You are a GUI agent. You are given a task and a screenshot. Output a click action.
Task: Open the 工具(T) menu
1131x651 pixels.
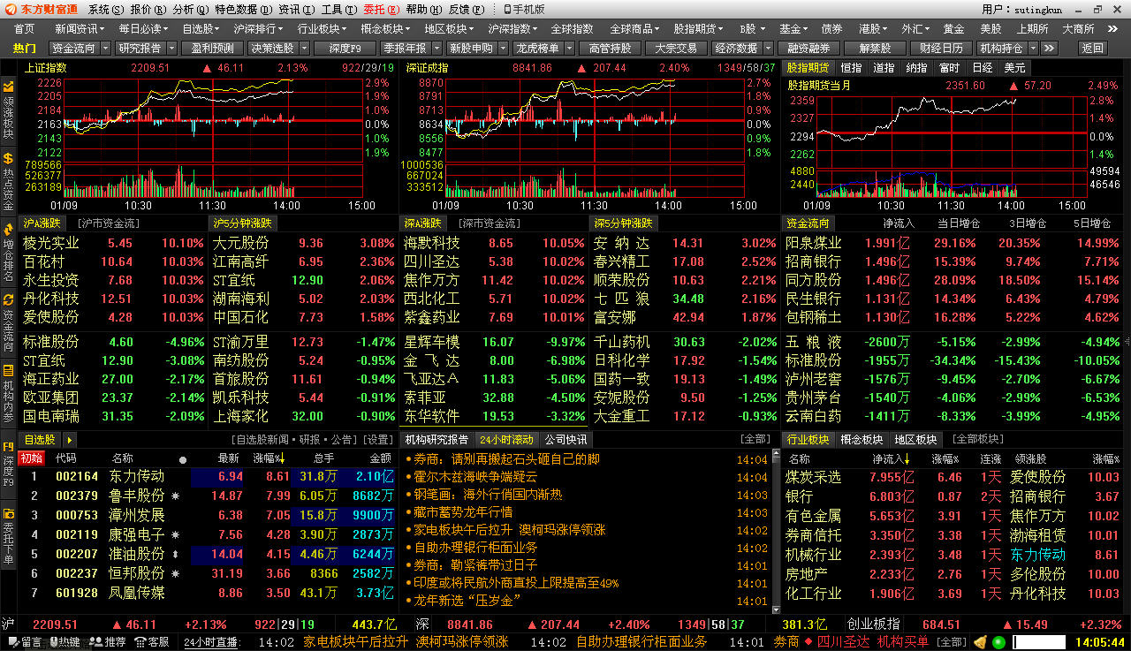338,9
